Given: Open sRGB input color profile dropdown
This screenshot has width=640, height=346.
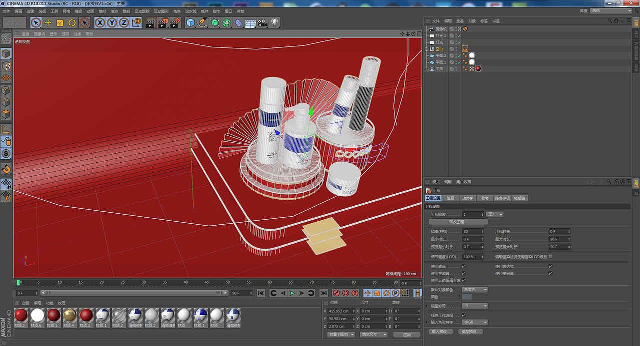Looking at the screenshot, I should pyautogui.click(x=474, y=322).
